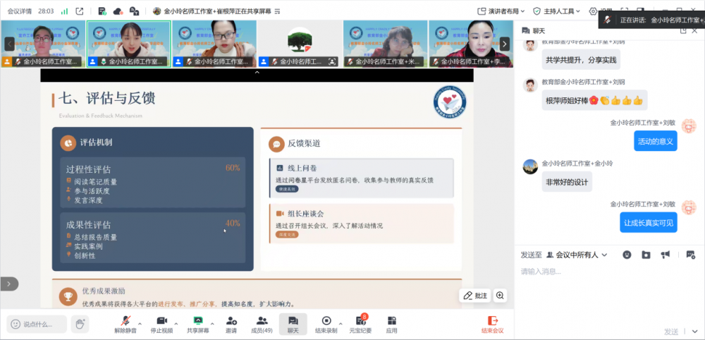This screenshot has height=340, width=705.
Task: Turn off camera with 停止视频
Action: (161, 324)
